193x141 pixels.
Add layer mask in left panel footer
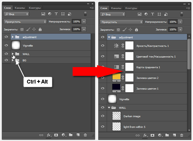click(56, 135)
